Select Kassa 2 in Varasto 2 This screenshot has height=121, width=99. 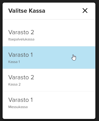point(49,80)
